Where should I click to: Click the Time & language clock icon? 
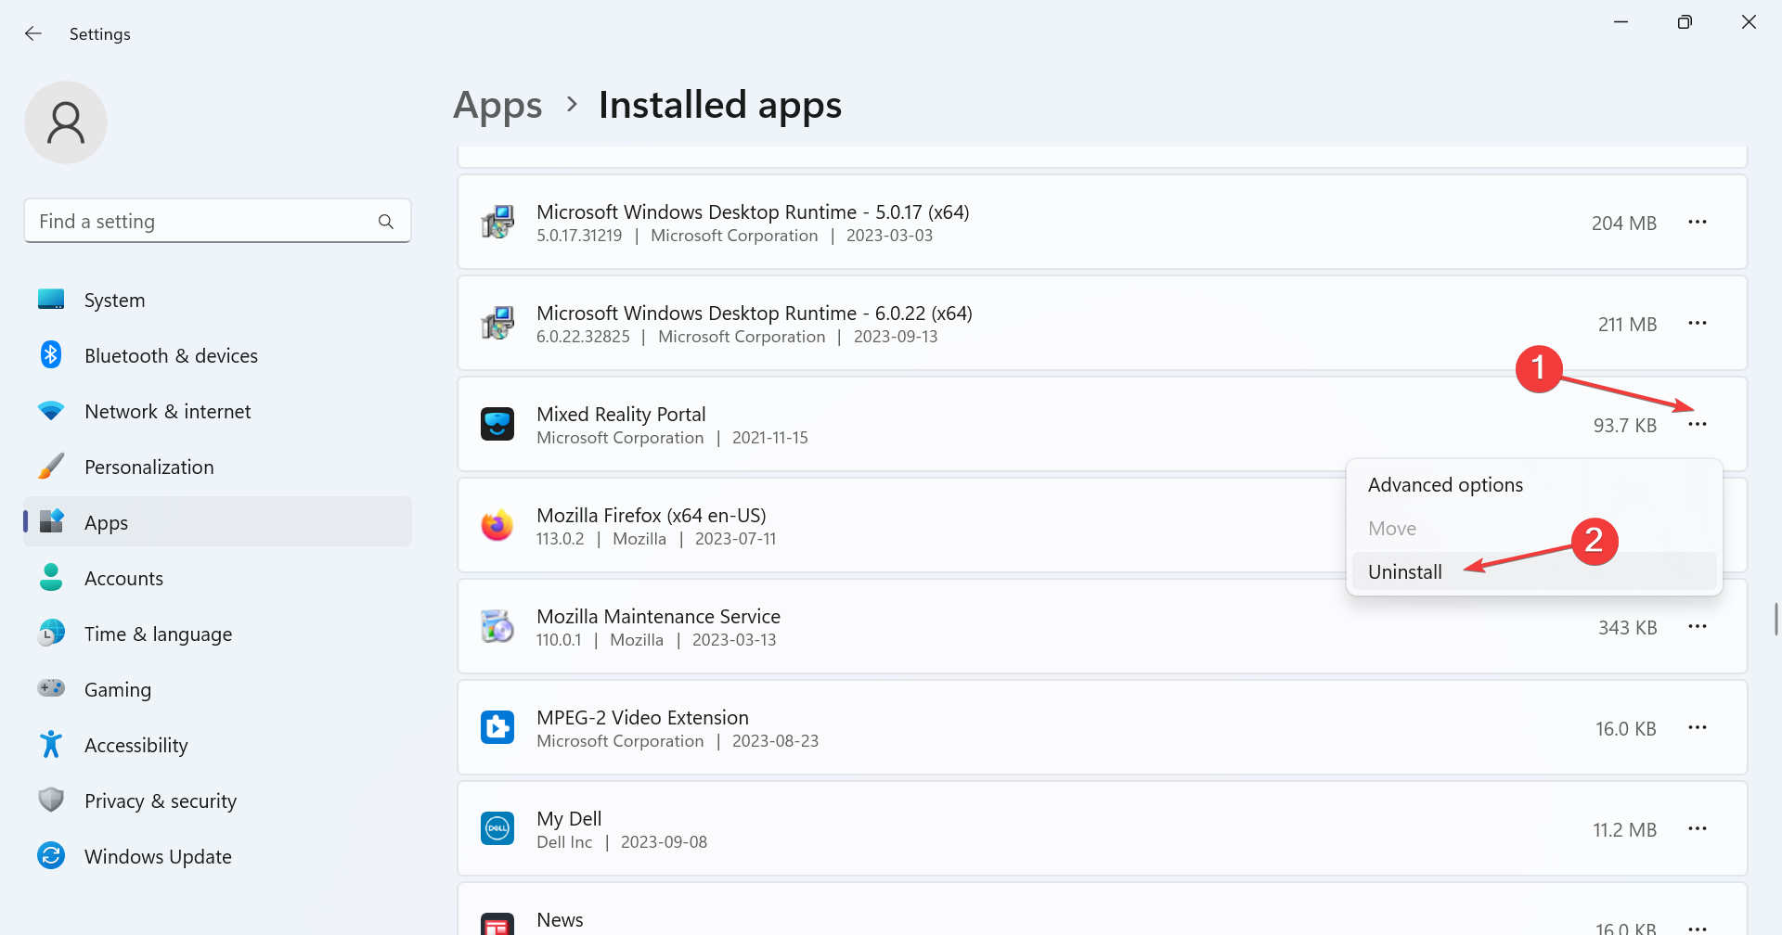(x=51, y=633)
